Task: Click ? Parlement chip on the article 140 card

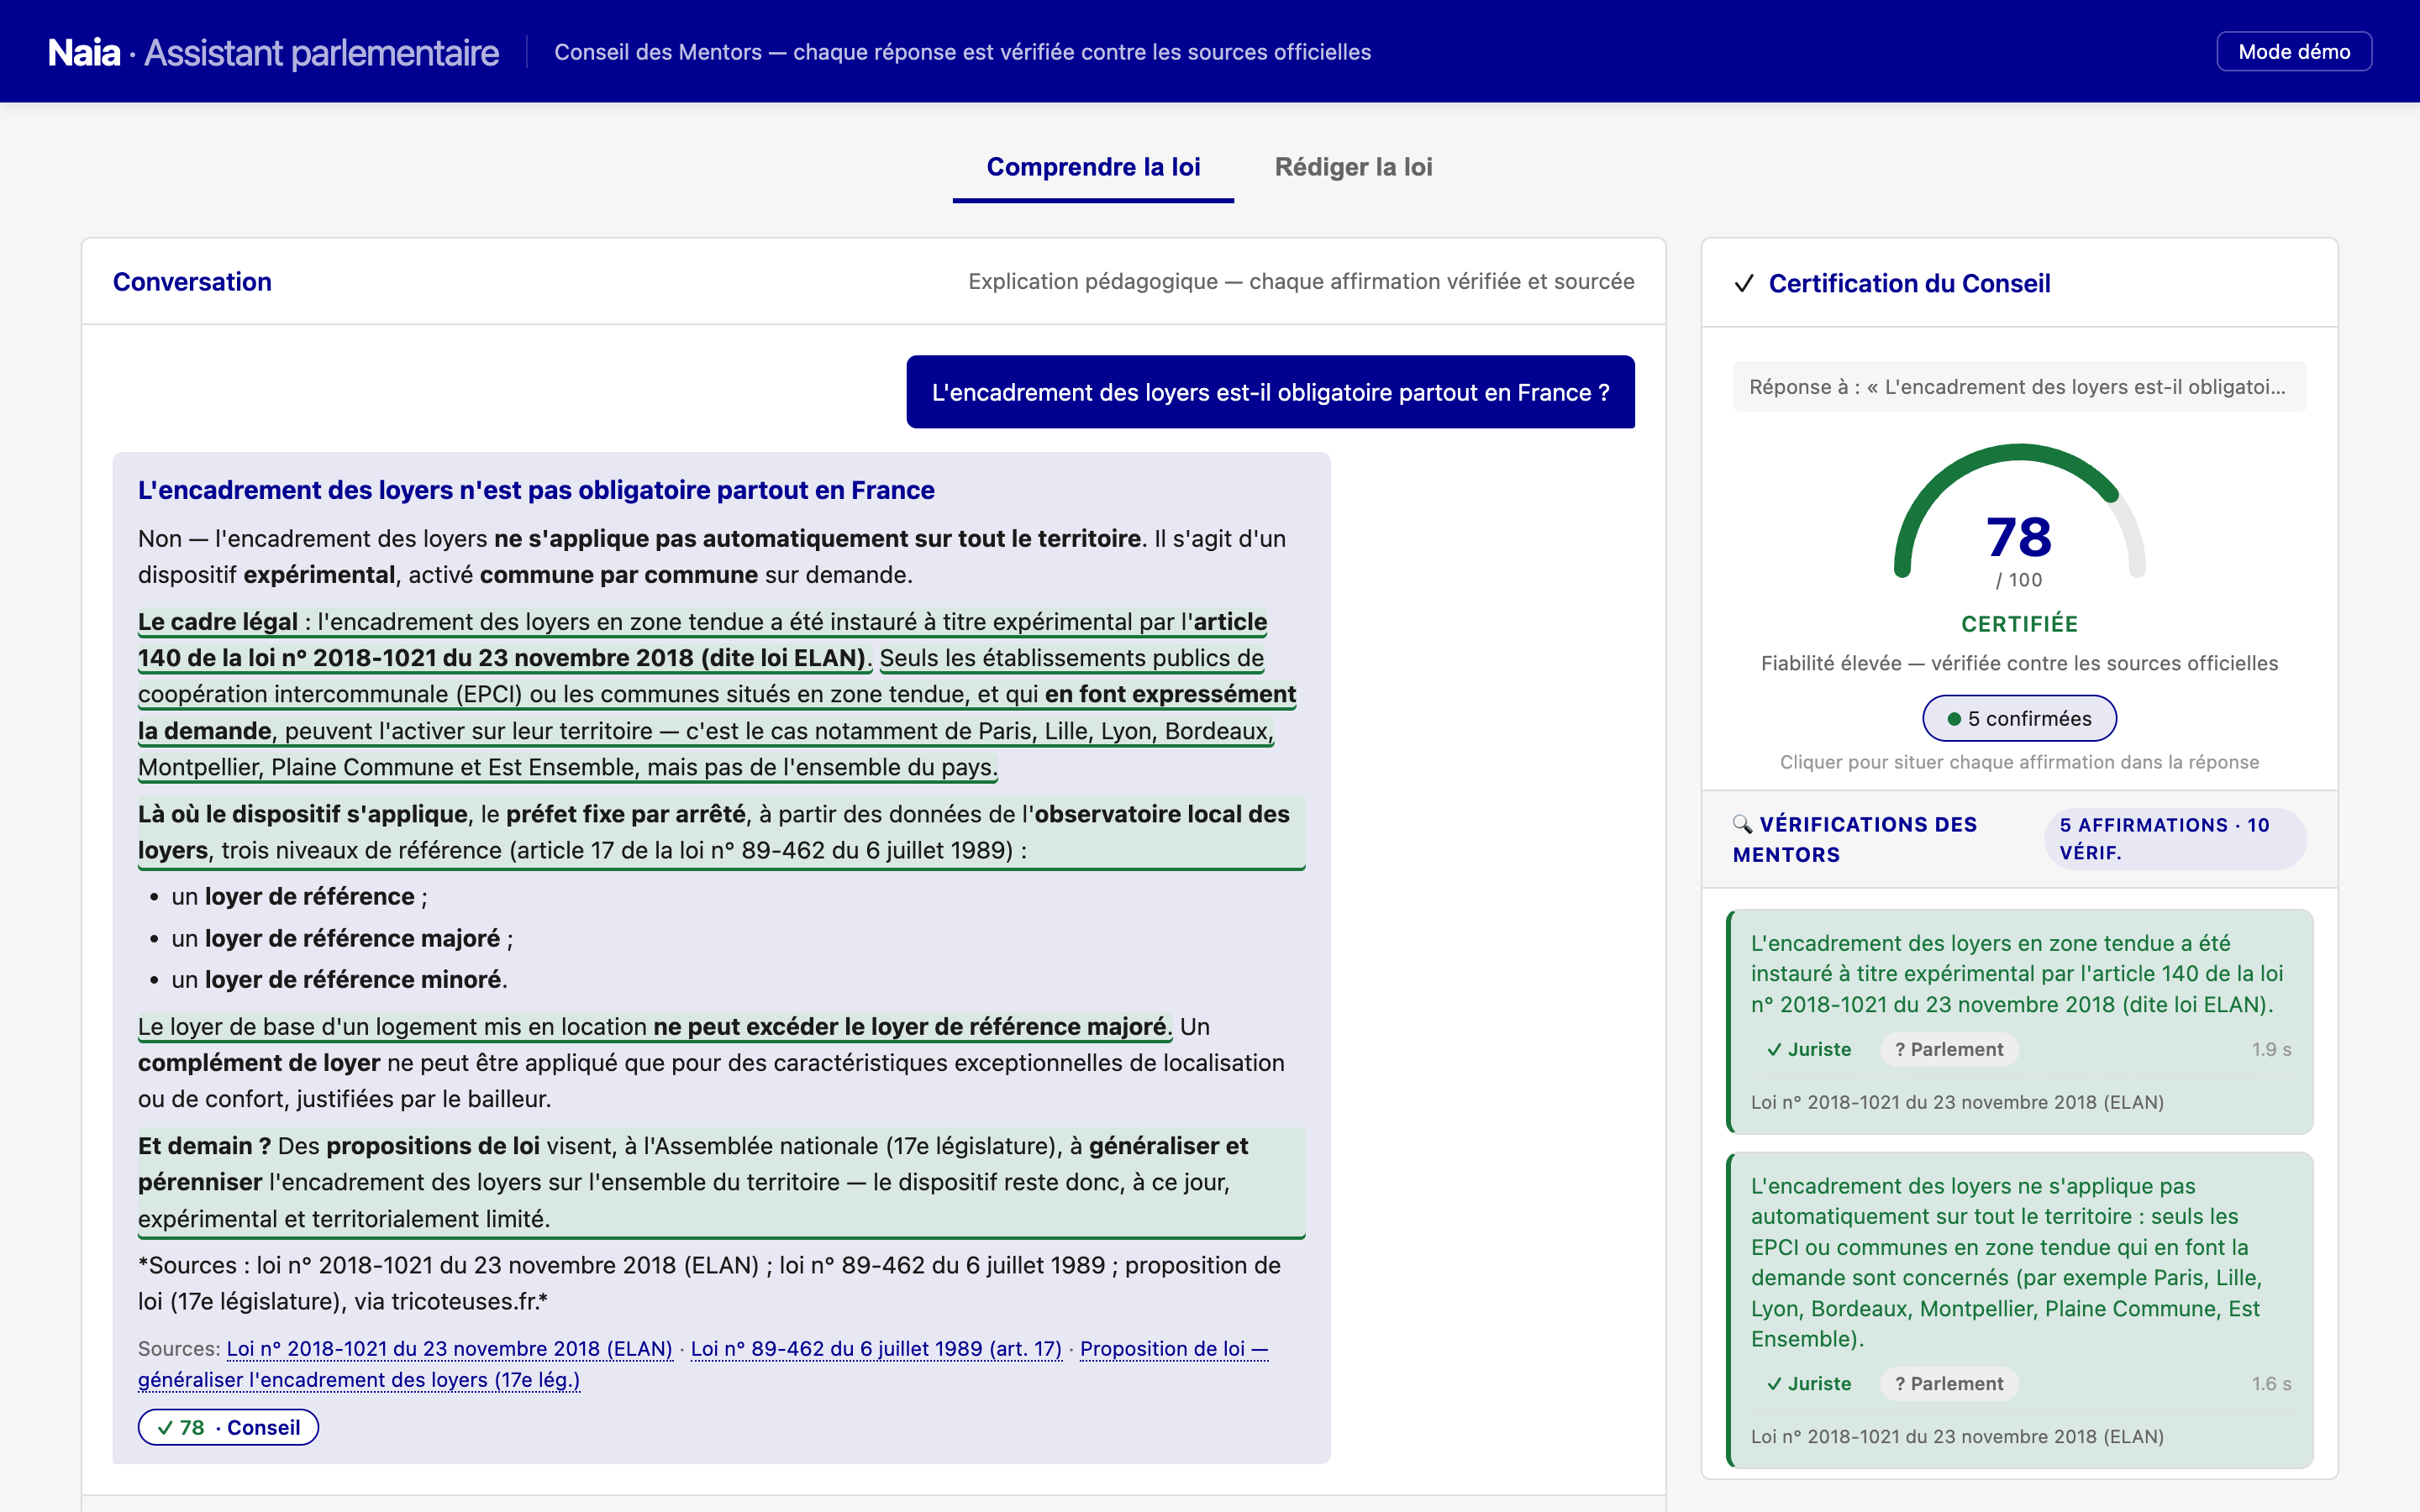Action: 1949,1049
